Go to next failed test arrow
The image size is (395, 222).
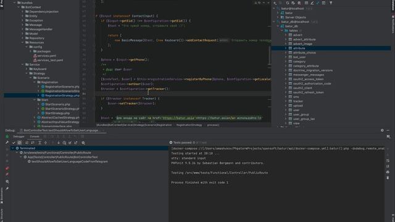coord(59,142)
